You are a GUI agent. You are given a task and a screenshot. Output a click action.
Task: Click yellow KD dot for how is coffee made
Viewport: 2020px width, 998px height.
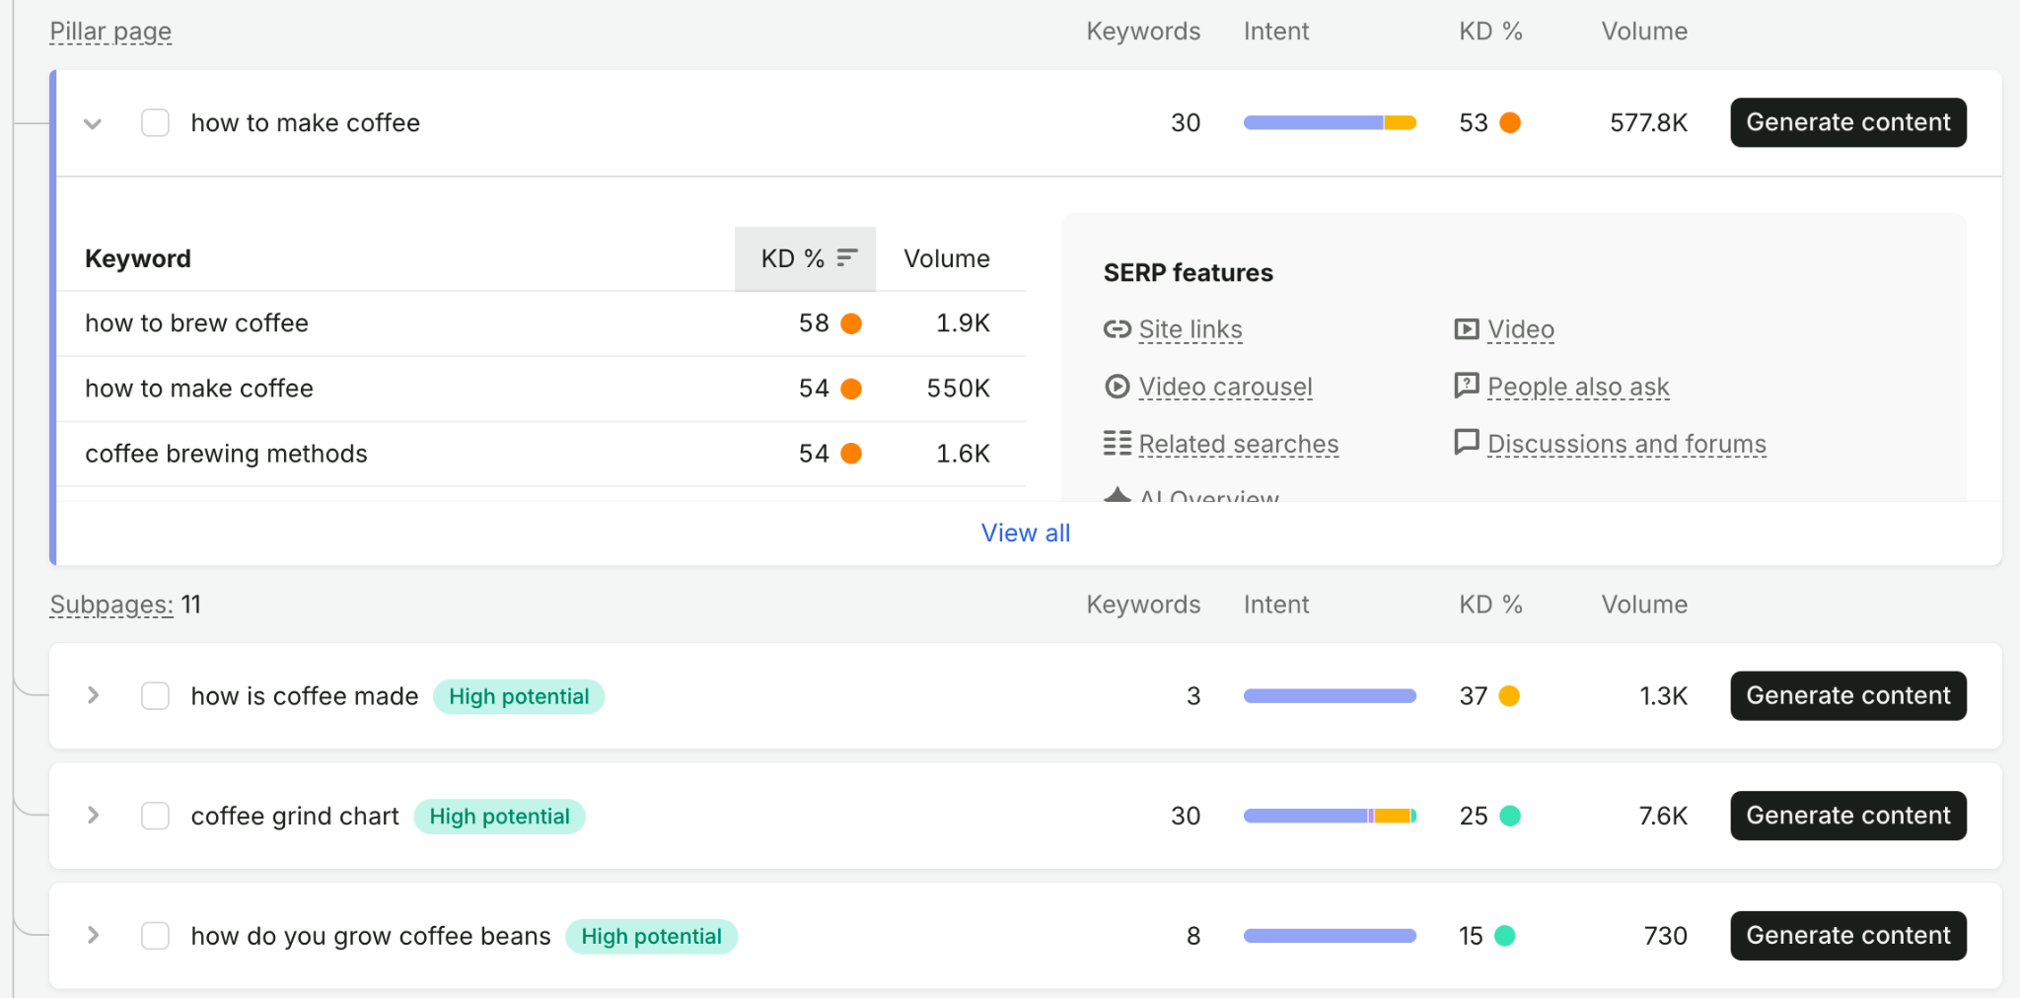tap(1509, 696)
